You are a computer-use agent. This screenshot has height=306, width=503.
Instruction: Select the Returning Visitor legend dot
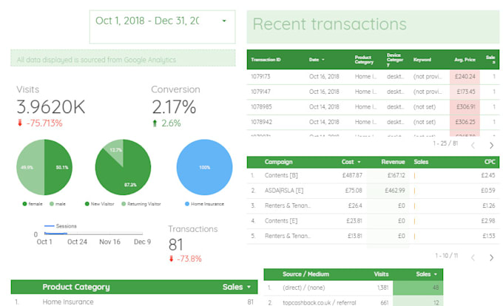pyautogui.click(x=124, y=204)
